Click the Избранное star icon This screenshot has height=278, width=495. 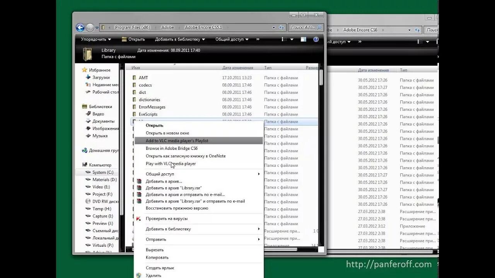click(84, 70)
